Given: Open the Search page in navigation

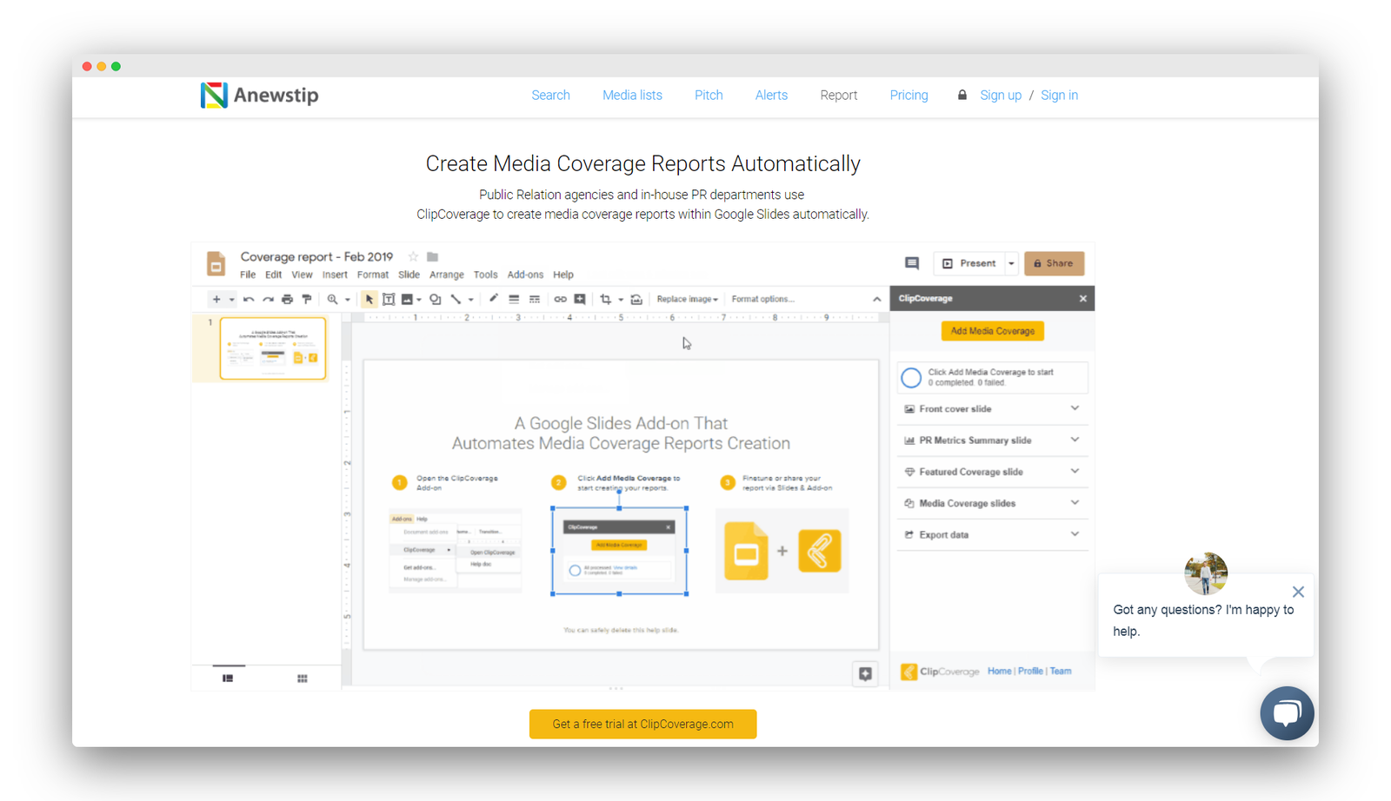Looking at the screenshot, I should click(x=551, y=96).
